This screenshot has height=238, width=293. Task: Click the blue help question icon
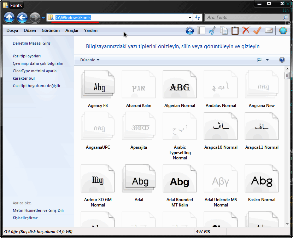pyautogui.click(x=282, y=60)
